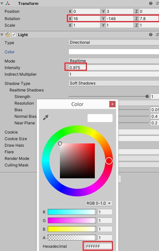Collapse the Transform component foldout
This screenshot has width=159, height=251.
pos(2,3)
